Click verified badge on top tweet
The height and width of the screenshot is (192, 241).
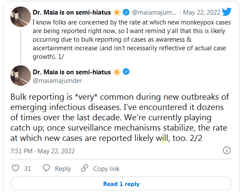click(x=126, y=12)
